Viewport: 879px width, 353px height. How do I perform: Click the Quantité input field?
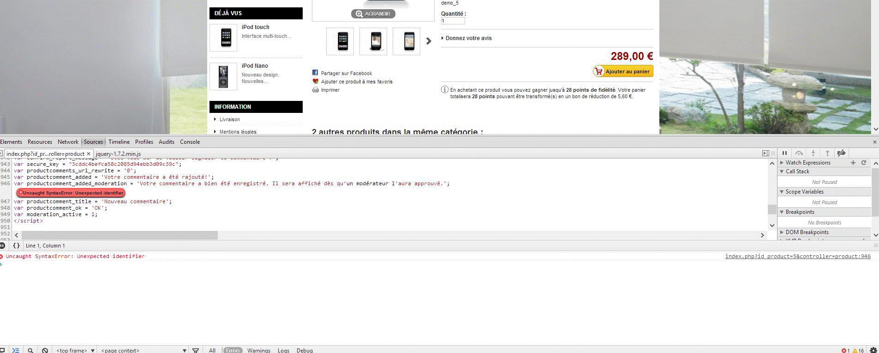pos(453,21)
